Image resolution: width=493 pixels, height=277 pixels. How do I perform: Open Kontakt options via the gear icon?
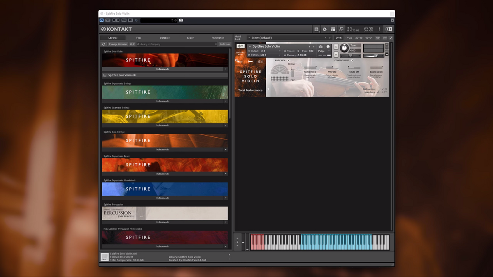[x=325, y=29]
